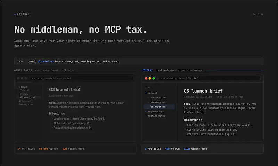Click the green maximize dot in Liminal window
This screenshot has width=278, height=166.
(154, 78)
